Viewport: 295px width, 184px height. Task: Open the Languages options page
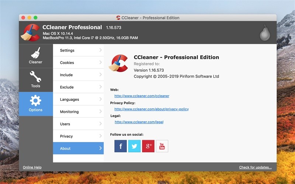click(78, 99)
